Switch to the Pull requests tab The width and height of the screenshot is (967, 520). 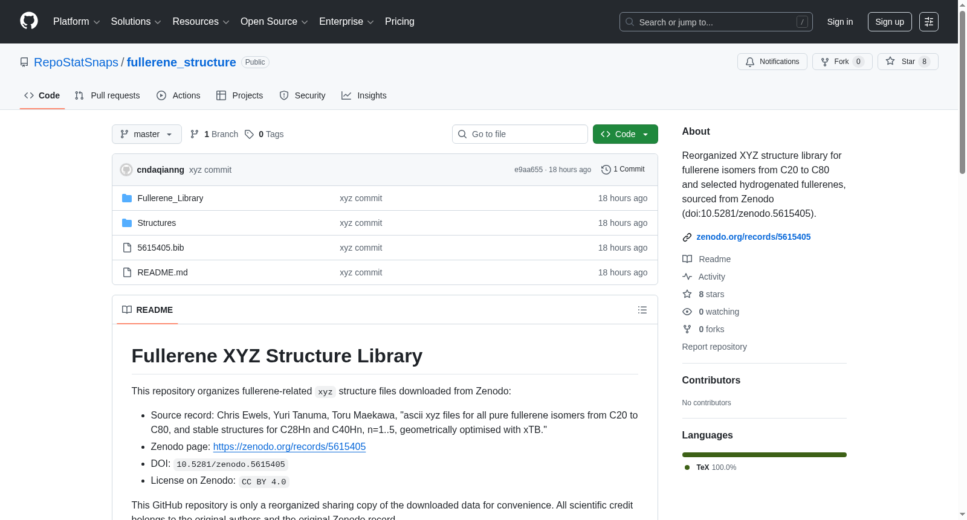coord(107,95)
